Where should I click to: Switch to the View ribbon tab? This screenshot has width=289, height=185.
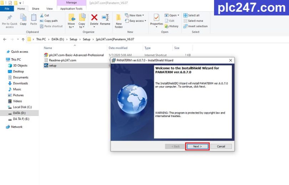tap(49, 9)
